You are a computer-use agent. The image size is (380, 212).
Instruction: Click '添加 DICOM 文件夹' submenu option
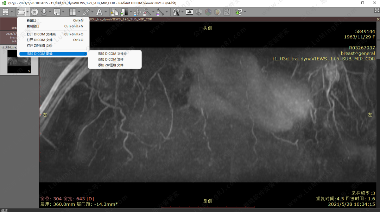[112, 54]
